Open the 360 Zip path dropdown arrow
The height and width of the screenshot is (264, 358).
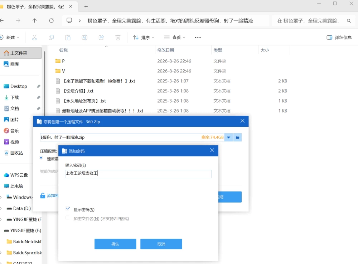click(x=228, y=137)
